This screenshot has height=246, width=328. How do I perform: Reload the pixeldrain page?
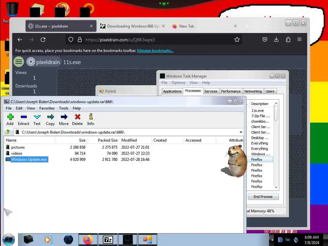click(43, 40)
